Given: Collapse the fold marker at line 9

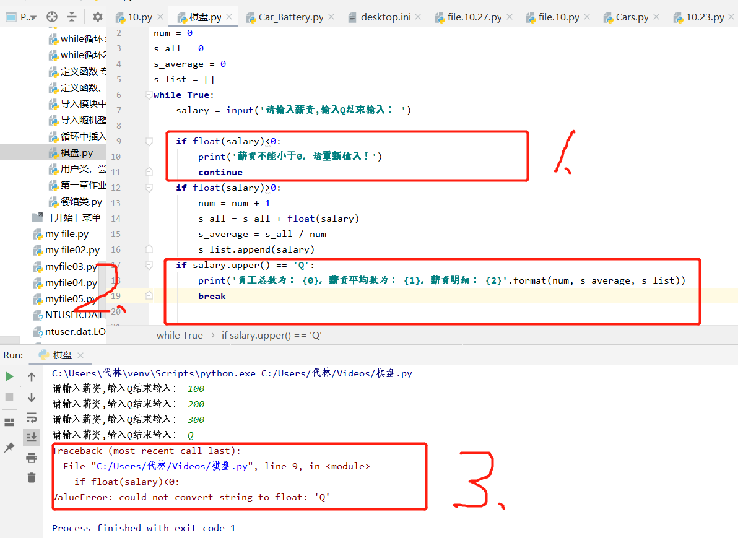Looking at the screenshot, I should coord(149,141).
